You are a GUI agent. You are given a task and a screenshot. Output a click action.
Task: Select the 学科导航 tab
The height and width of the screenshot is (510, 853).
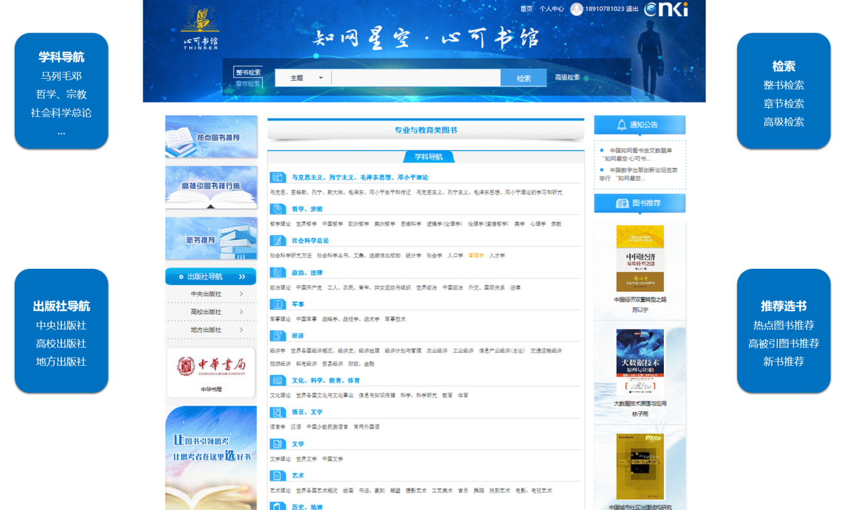point(429,157)
